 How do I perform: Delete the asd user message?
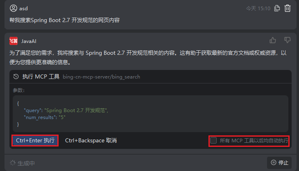click(x=288, y=8)
